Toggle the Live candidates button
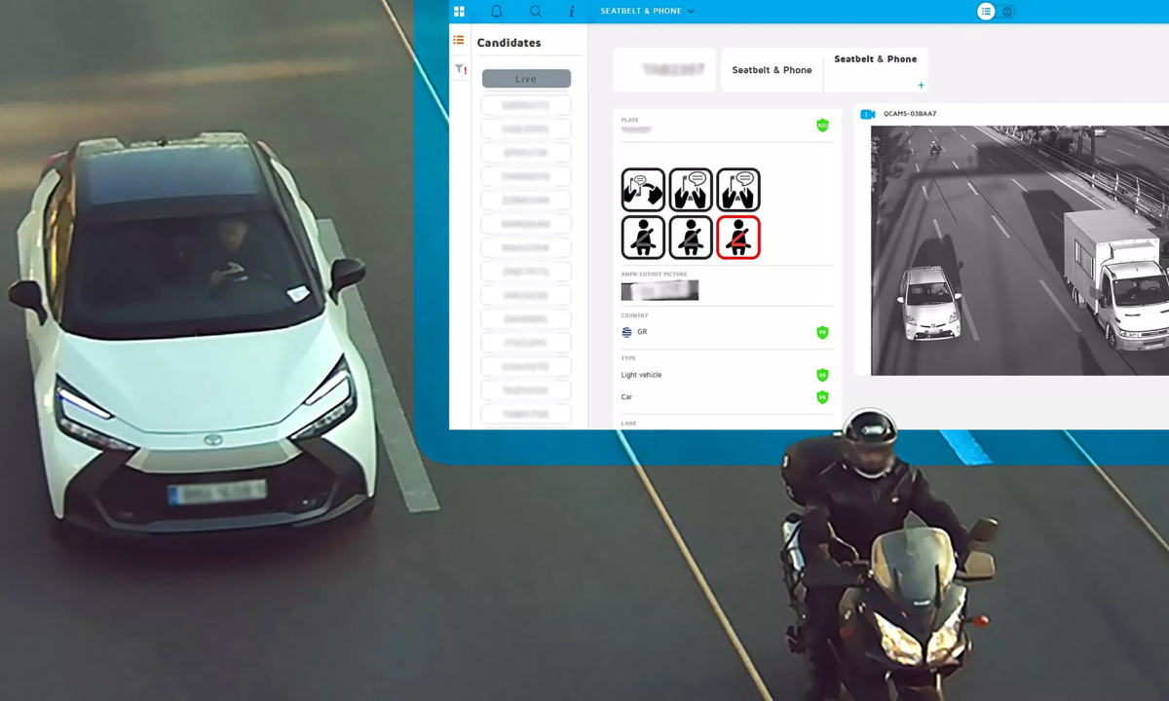The height and width of the screenshot is (701, 1169). 526,79
